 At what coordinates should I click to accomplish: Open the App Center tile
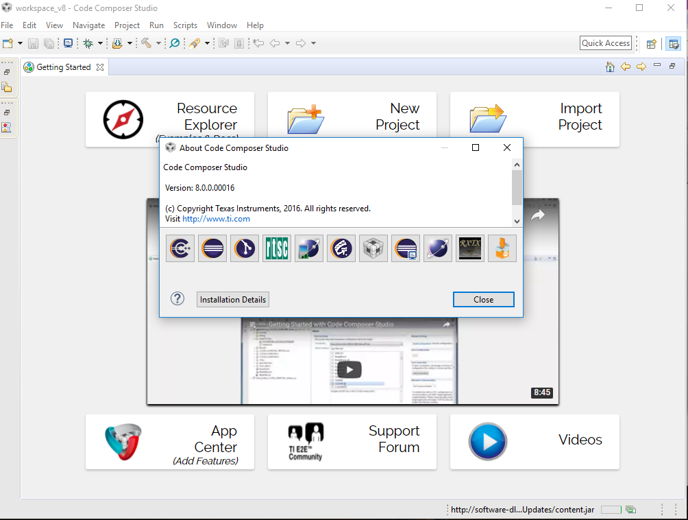pyautogui.click(x=170, y=442)
